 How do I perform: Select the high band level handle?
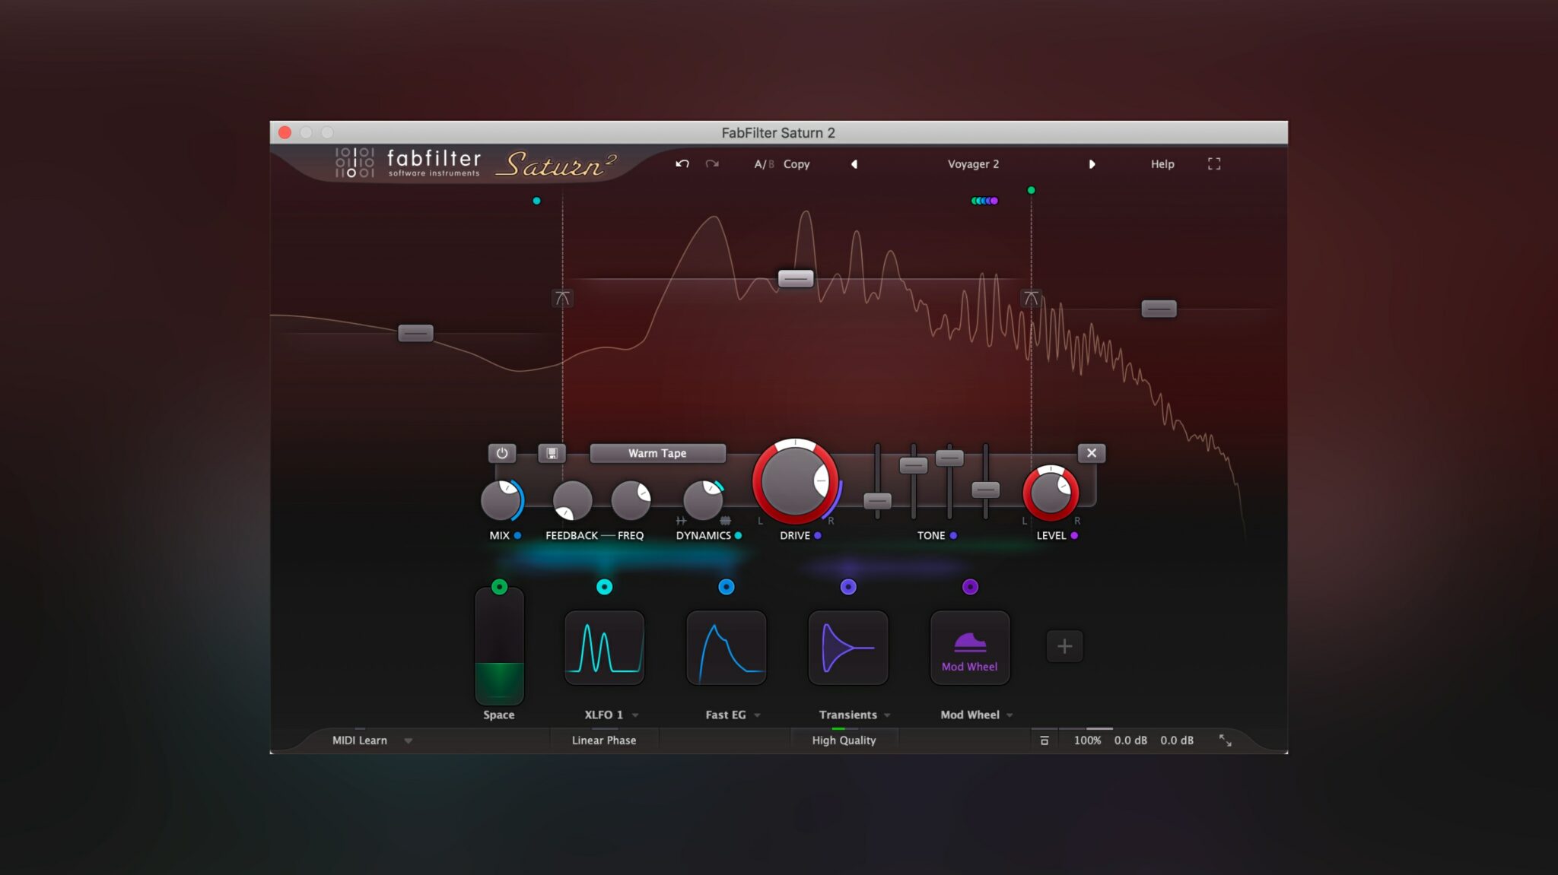(1159, 309)
